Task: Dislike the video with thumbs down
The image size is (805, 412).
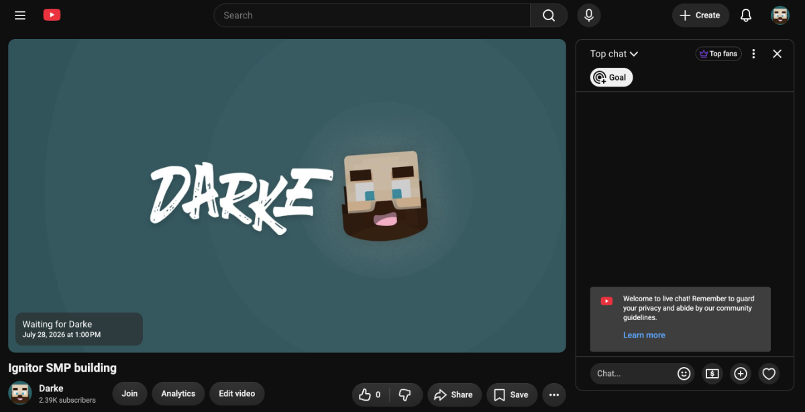Action: pos(405,395)
